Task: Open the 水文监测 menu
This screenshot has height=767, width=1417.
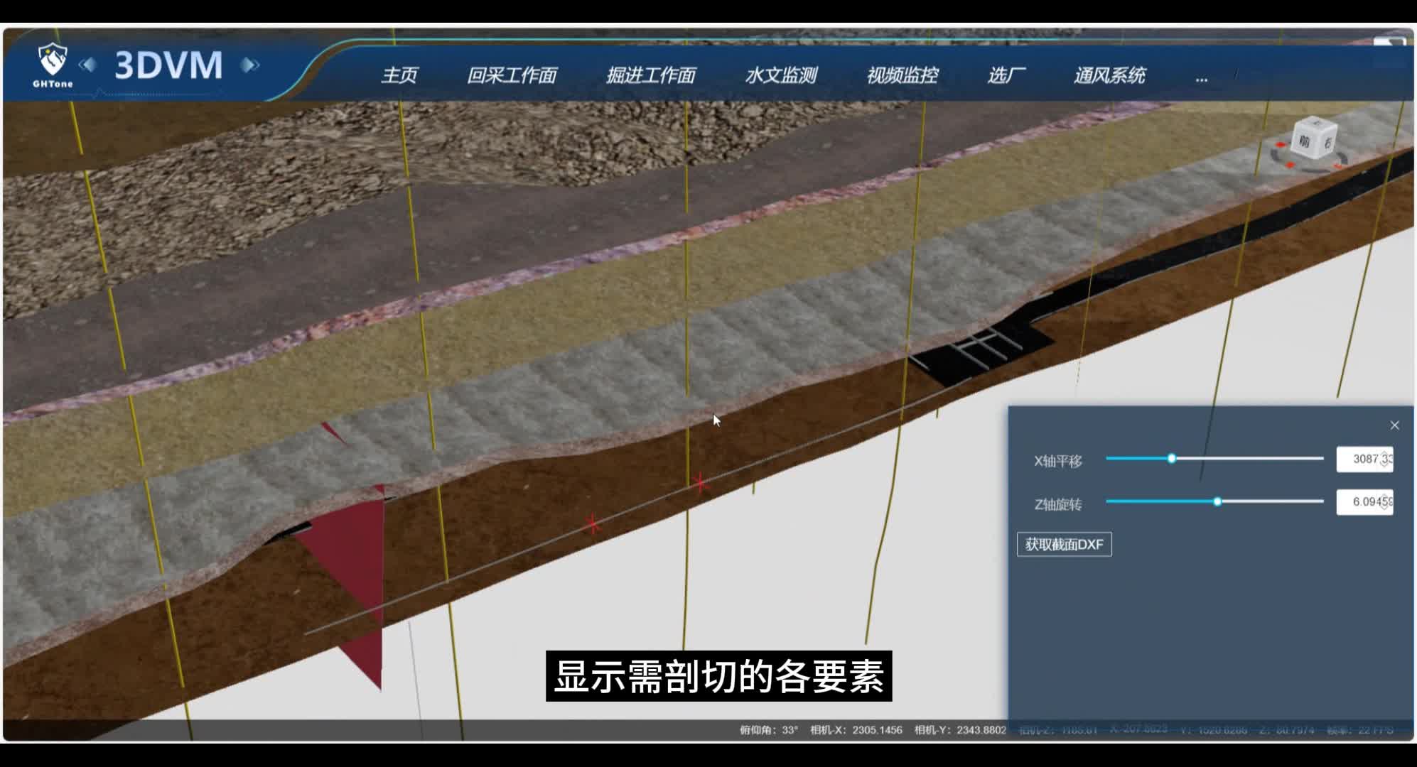Action: tap(781, 75)
